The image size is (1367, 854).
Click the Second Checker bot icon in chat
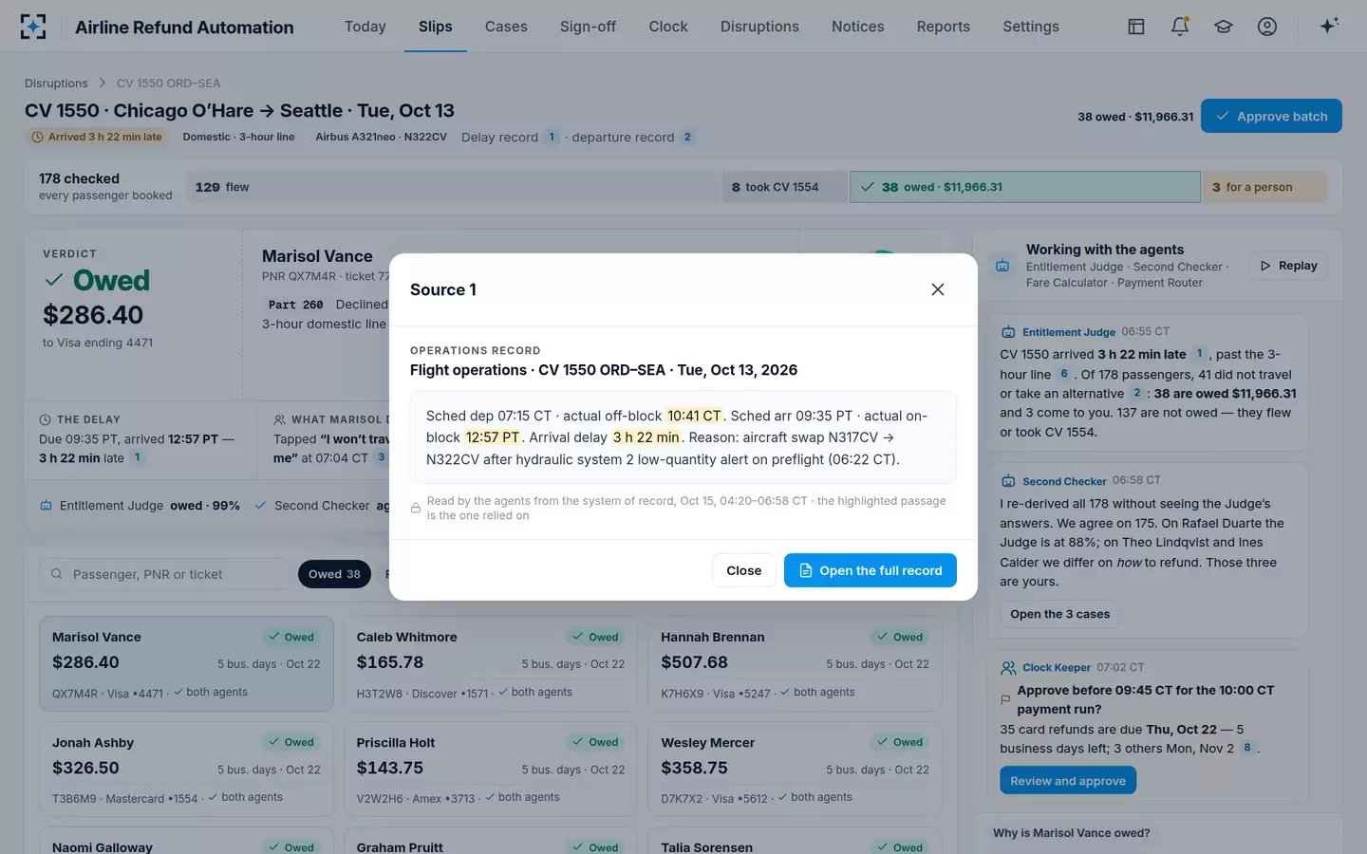click(x=1008, y=481)
